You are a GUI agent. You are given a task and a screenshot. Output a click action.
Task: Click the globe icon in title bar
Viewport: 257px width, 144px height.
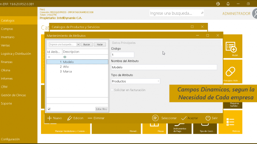click(218, 4)
